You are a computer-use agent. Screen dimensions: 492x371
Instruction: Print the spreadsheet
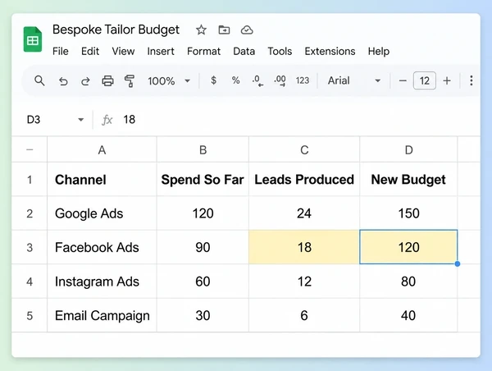107,81
